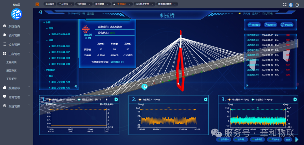304x145 pixels.
Task: Switch to the 个人资料 tab
Action: coord(65,4)
